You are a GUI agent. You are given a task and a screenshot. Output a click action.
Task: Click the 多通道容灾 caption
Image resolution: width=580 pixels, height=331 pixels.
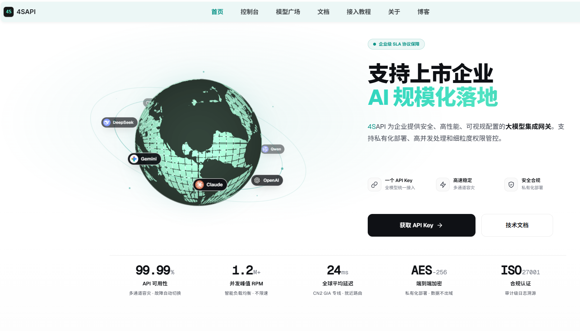click(x=464, y=188)
